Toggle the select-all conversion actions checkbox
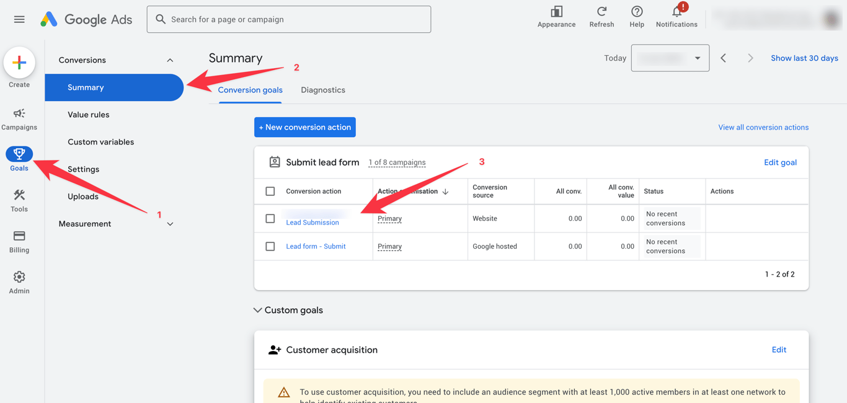The width and height of the screenshot is (847, 403). [270, 191]
